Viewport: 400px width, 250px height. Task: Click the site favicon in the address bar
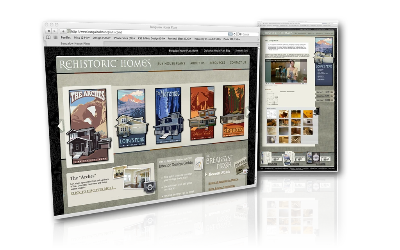[x=69, y=31]
